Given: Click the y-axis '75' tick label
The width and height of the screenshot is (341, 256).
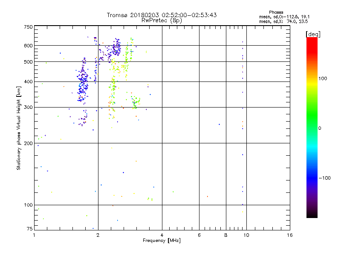Looking at the screenshot, I should tap(30, 229).
